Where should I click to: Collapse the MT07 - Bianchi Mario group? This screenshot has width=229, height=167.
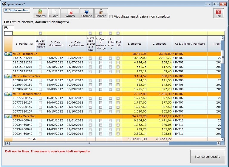(8, 94)
